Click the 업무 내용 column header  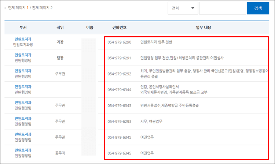coord(203,27)
